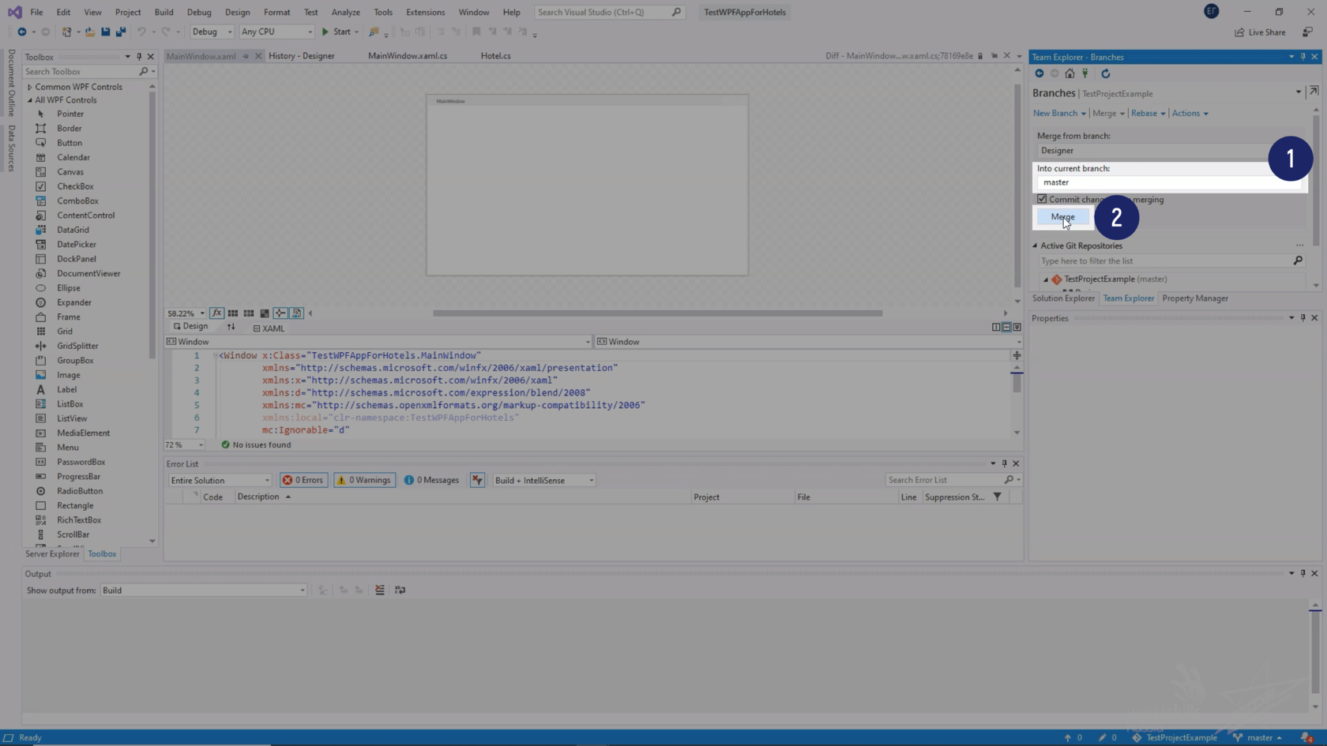Toggle show snap grid in designer

pos(233,313)
